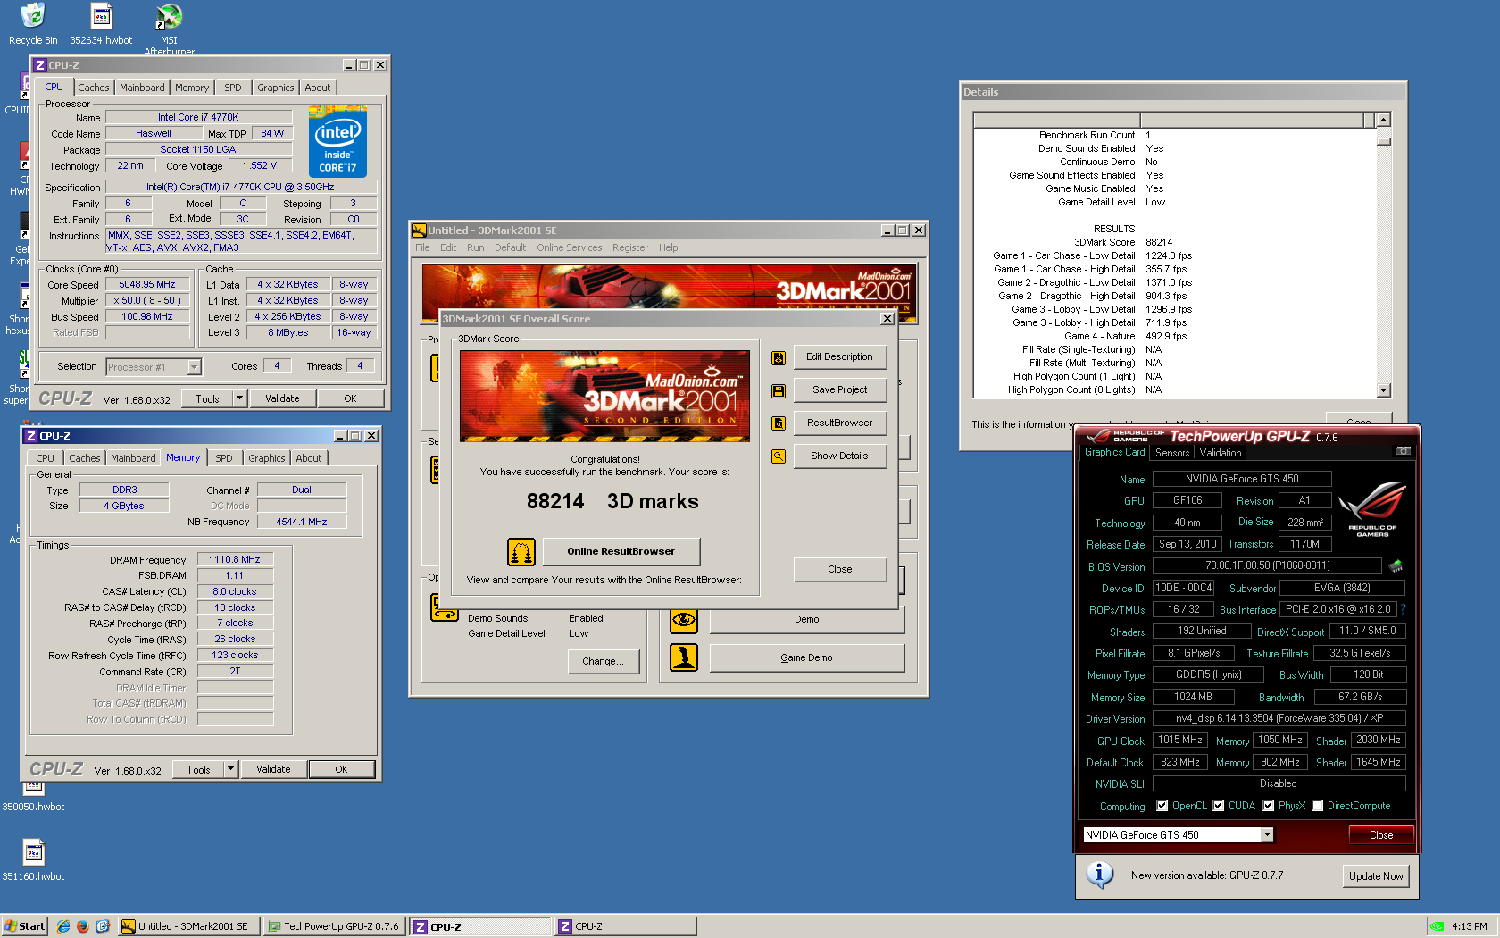
Task: Click Validate in the CPU-Z memory window
Action: 273,769
